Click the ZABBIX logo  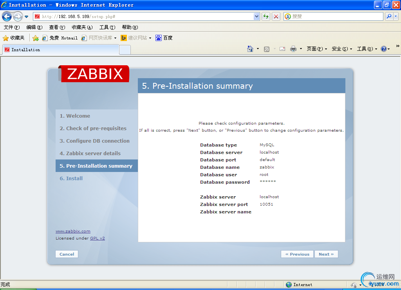pos(94,74)
